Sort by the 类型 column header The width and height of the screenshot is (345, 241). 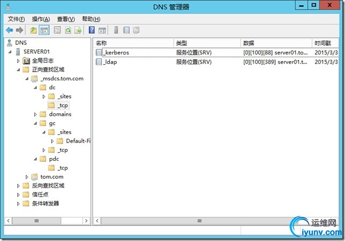click(x=207, y=43)
